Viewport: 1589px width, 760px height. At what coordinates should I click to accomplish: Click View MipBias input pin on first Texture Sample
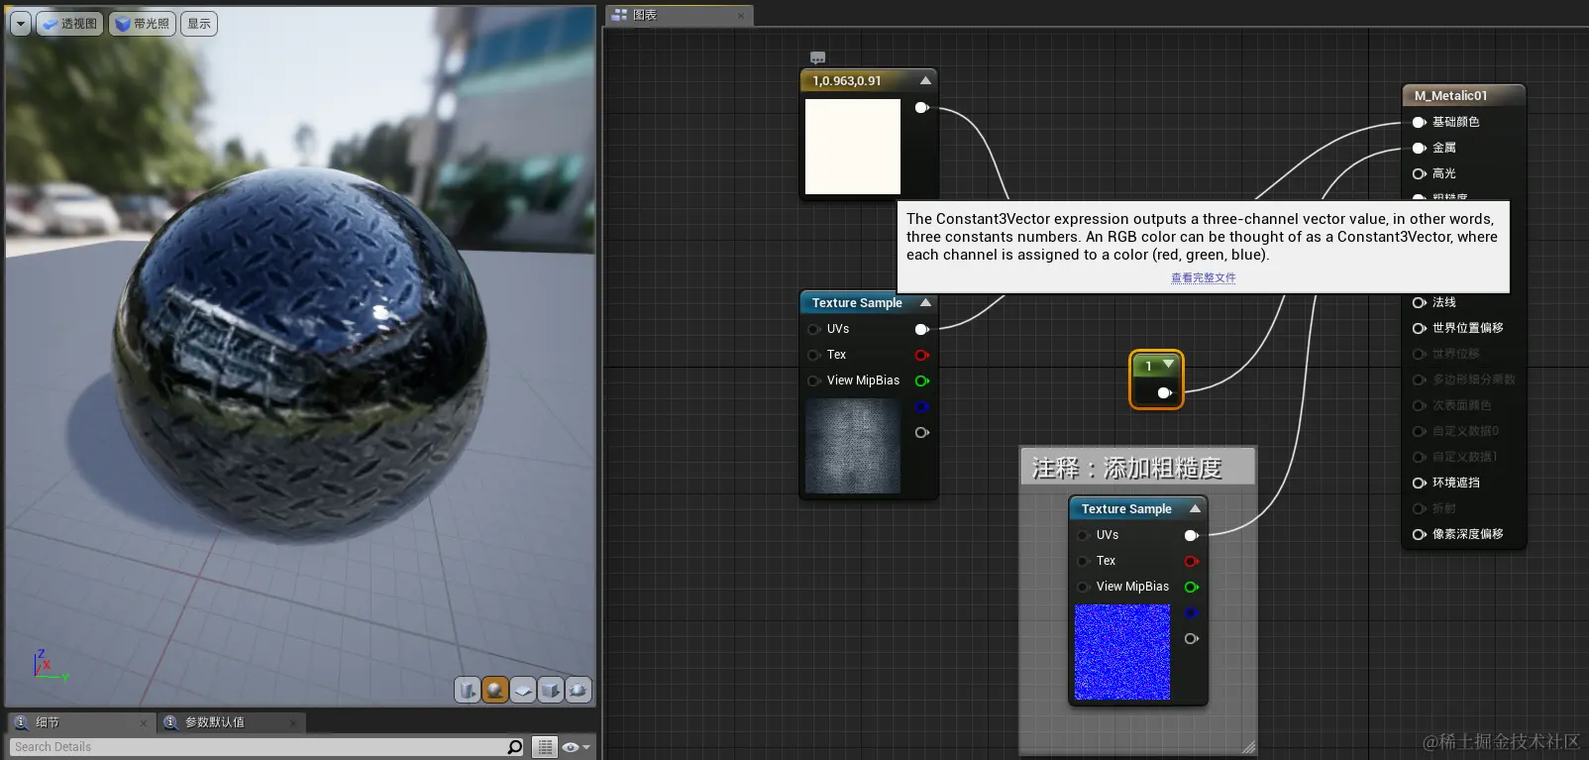[814, 380]
